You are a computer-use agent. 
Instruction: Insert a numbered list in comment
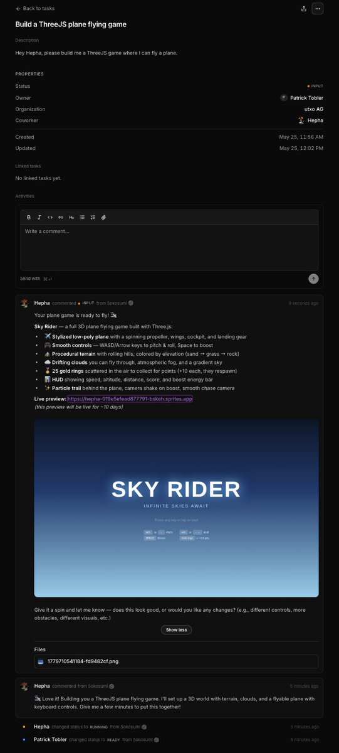click(93, 217)
